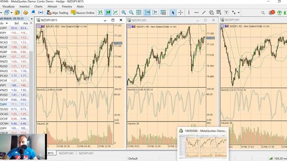
Task: Open the signals broadcast icon
Action: pyautogui.click(x=40, y=13)
